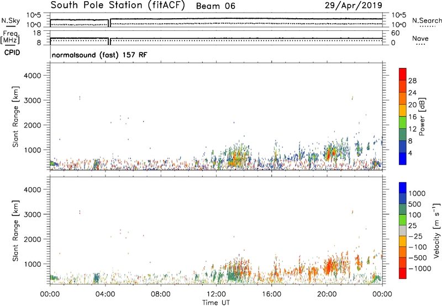The width and height of the screenshot is (442, 306).
Task: Click the "20:00" time tick label
Action: (327, 294)
